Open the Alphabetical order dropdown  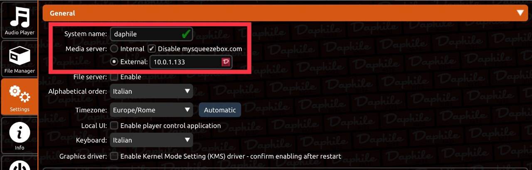151,91
